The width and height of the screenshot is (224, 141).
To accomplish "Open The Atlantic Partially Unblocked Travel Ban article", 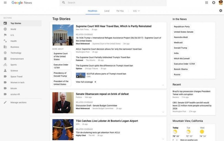I will click(103, 57).
